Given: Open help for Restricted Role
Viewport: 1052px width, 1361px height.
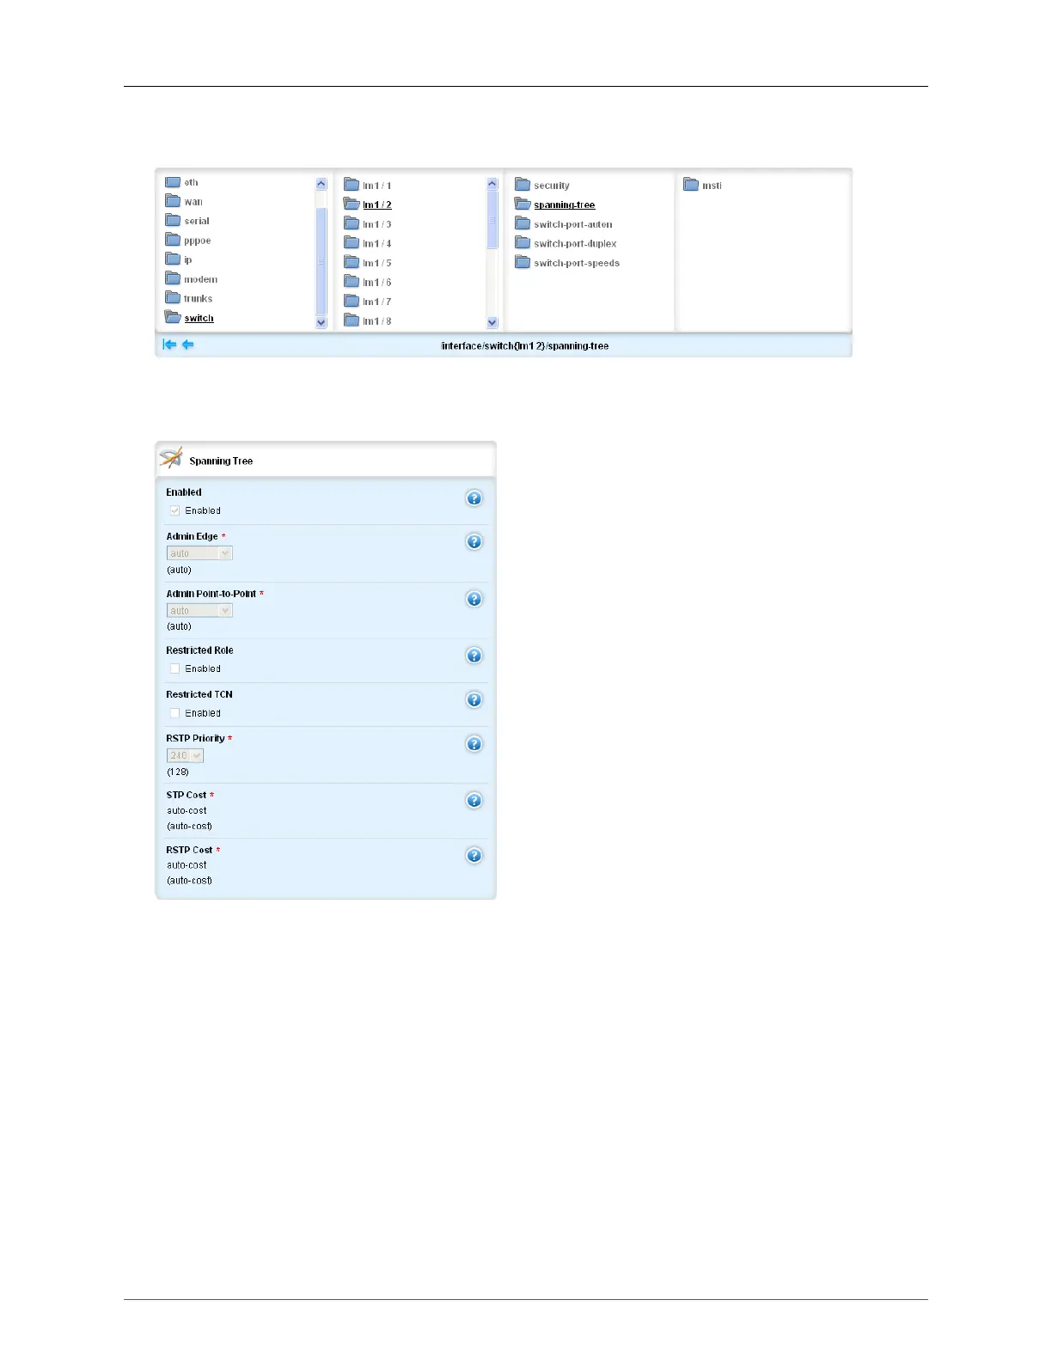Looking at the screenshot, I should (x=474, y=656).
